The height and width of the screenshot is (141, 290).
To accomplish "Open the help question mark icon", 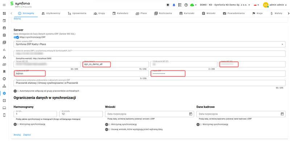I will coord(186,5).
